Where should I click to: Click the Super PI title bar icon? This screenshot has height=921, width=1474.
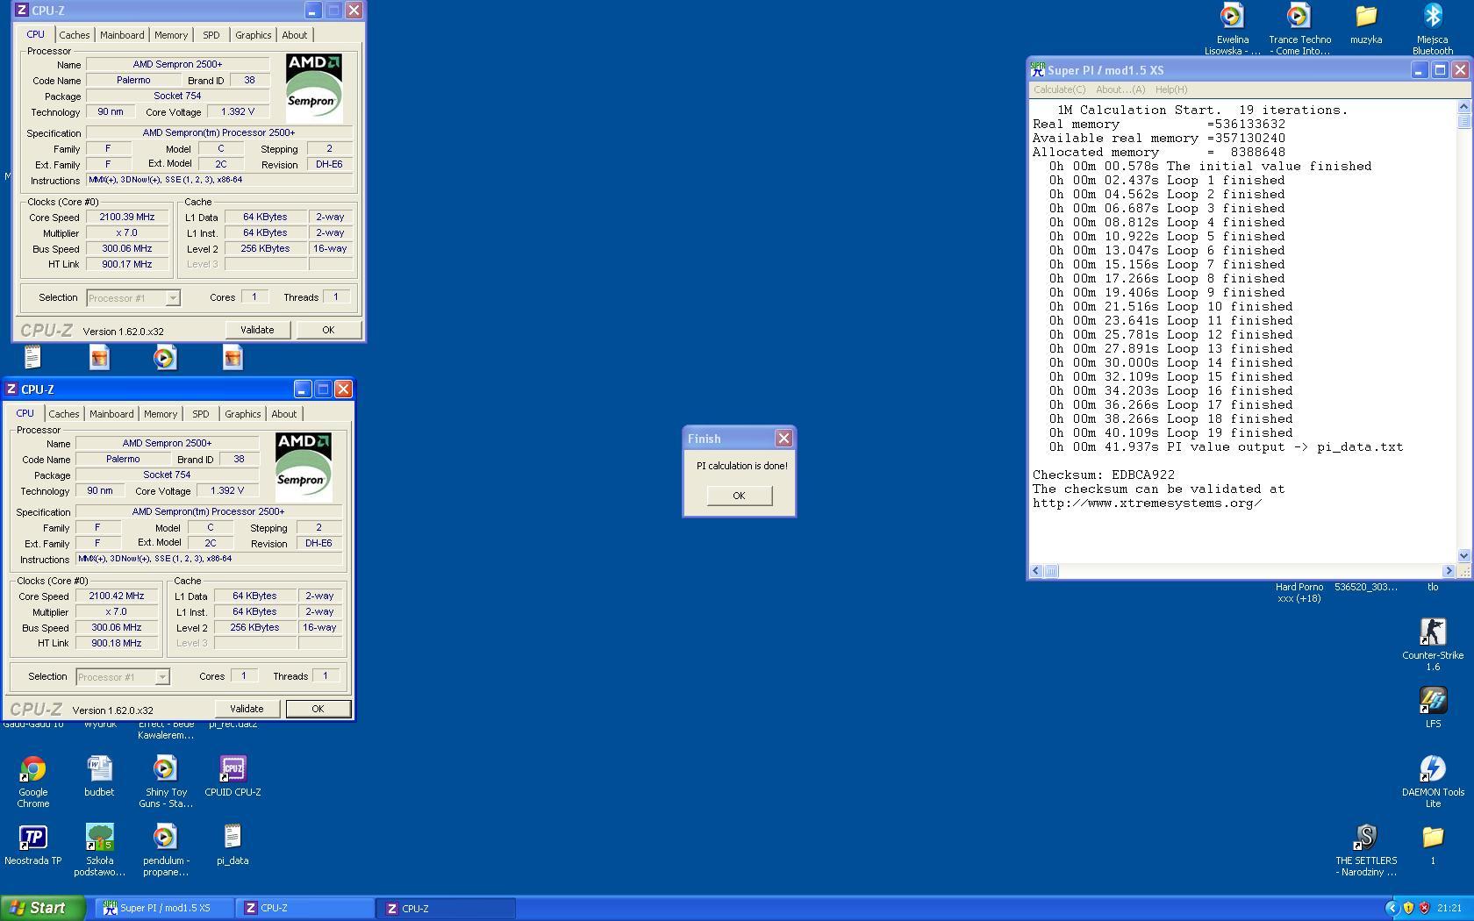1038,70
